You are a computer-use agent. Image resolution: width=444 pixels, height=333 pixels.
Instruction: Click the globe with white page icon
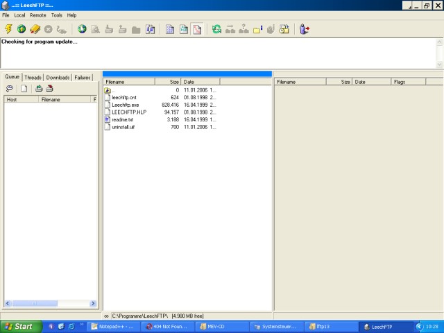pyautogui.click(x=82, y=29)
